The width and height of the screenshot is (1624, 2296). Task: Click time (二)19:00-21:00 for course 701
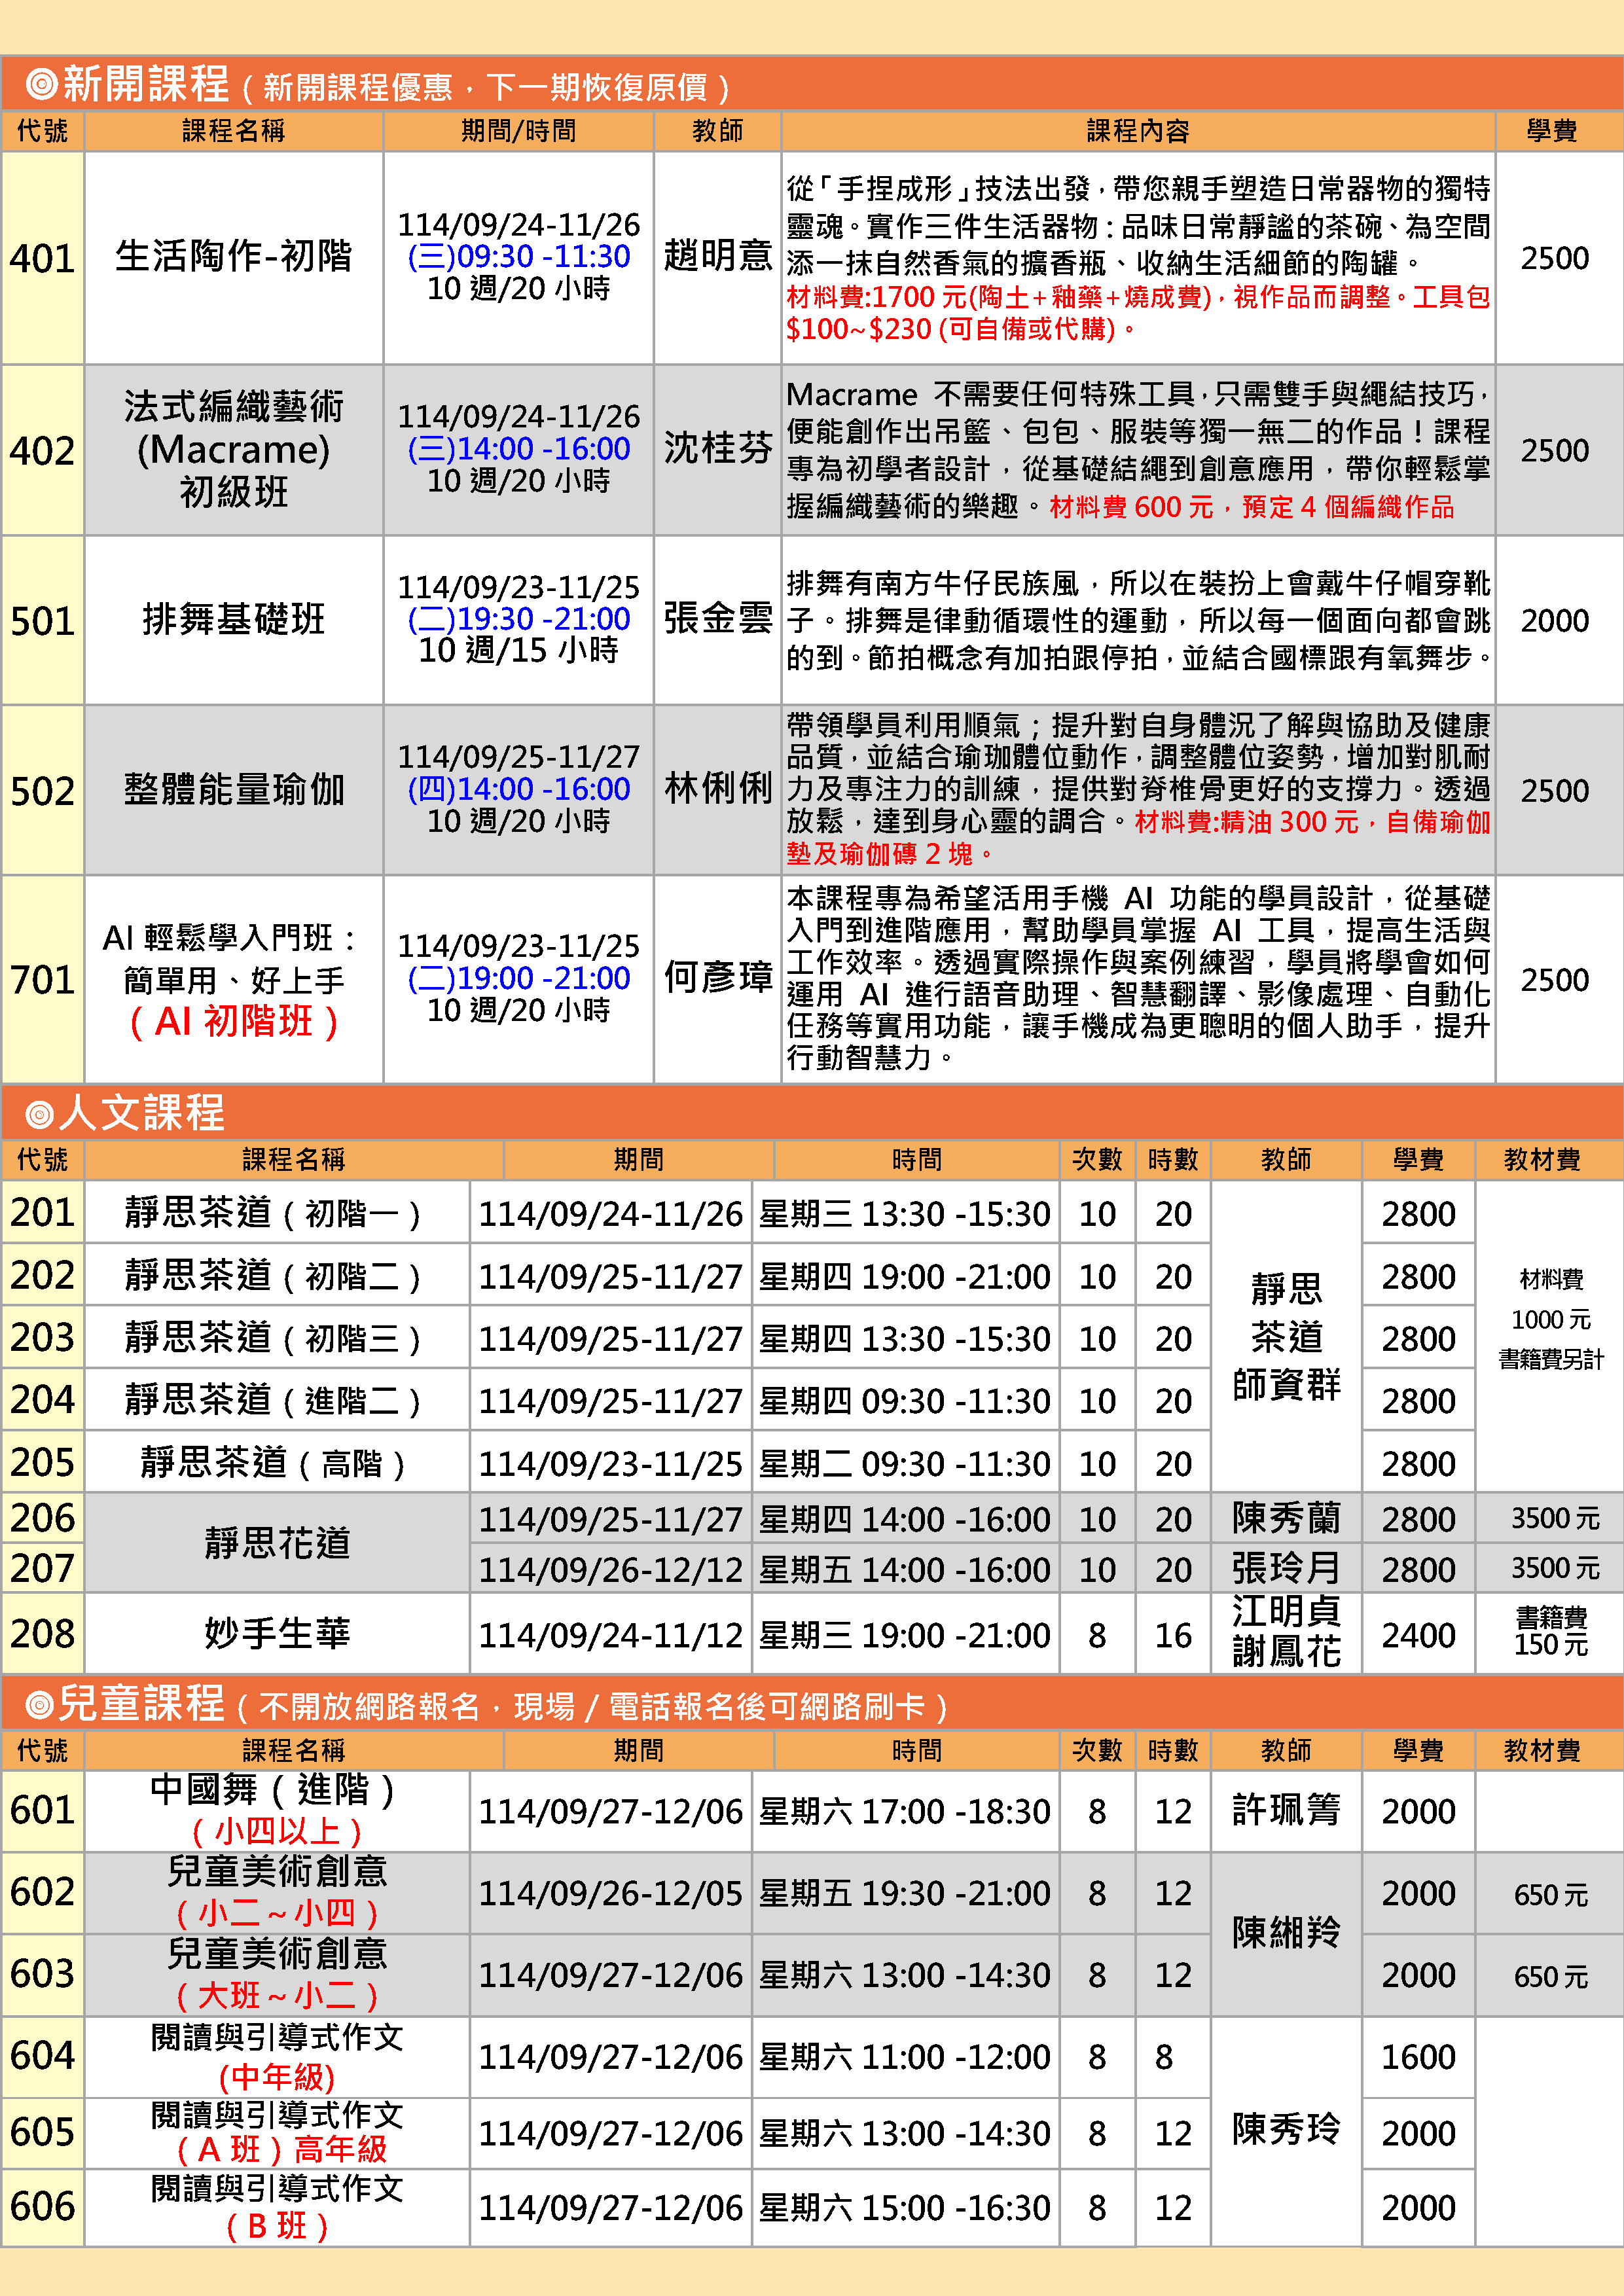coord(518,978)
